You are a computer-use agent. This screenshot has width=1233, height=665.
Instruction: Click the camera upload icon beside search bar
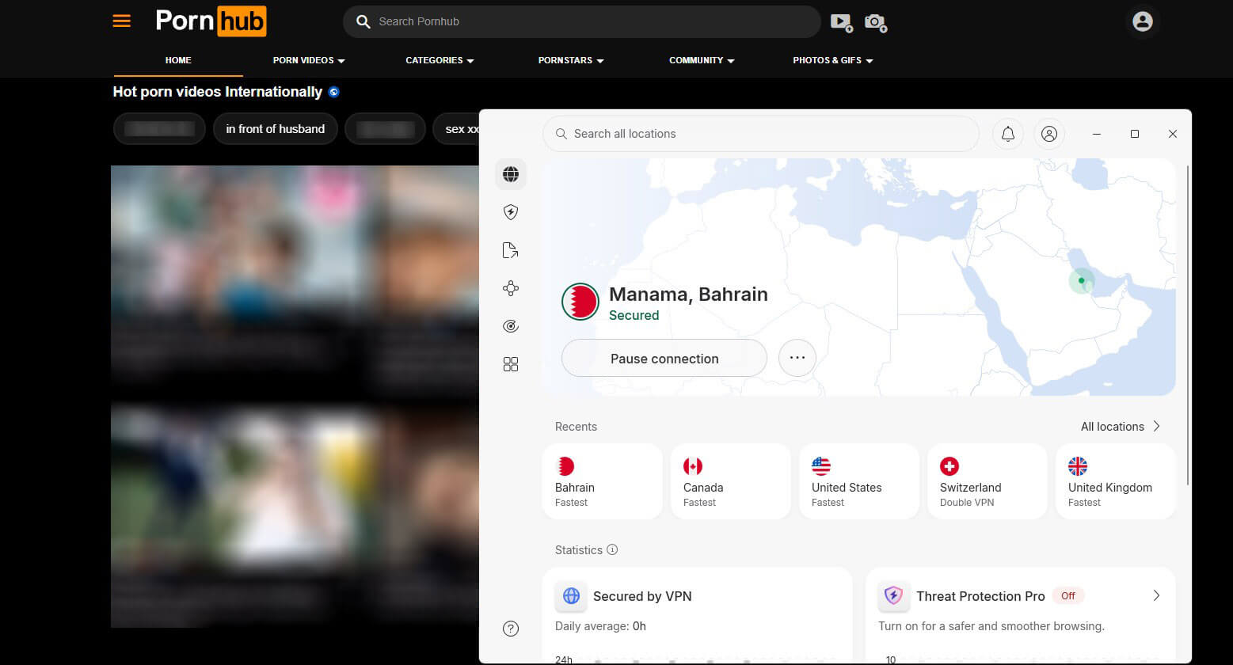[x=875, y=22]
